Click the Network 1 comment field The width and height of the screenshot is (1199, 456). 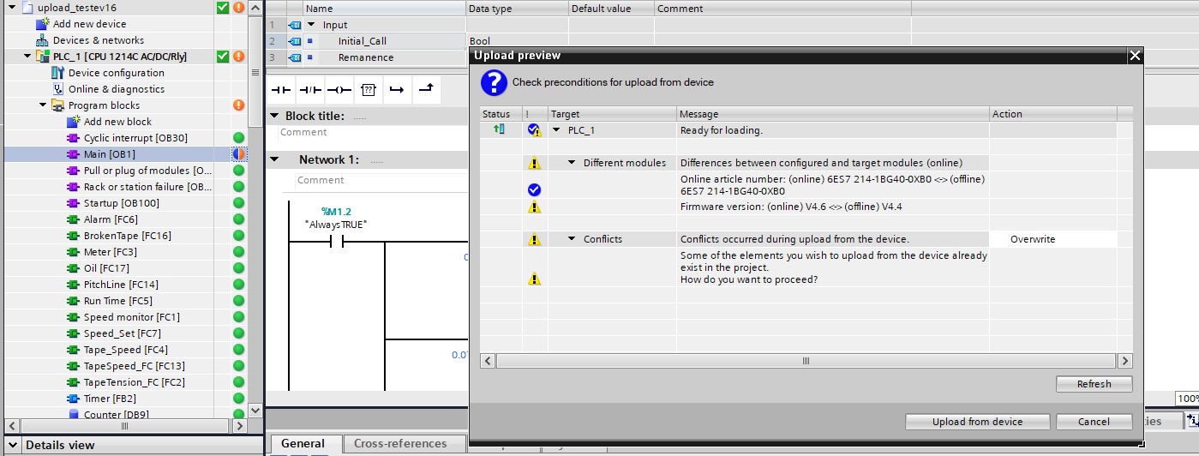(381, 180)
